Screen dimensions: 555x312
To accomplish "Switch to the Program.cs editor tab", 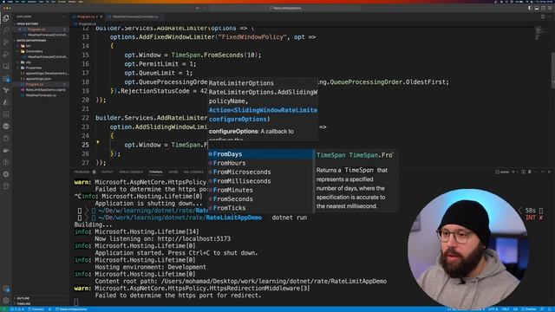I will pyautogui.click(x=86, y=16).
